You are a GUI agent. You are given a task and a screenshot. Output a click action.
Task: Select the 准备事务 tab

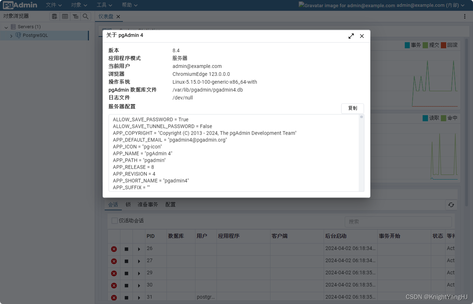[148, 205]
